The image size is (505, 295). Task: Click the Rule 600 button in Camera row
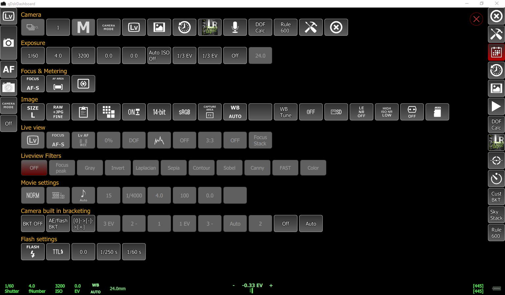[x=286, y=27]
